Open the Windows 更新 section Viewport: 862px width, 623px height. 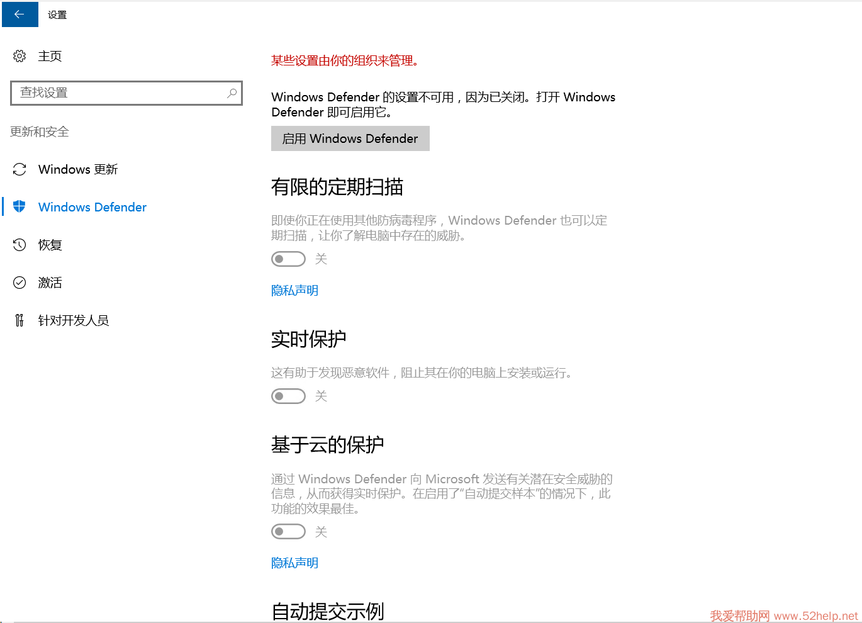(78, 169)
